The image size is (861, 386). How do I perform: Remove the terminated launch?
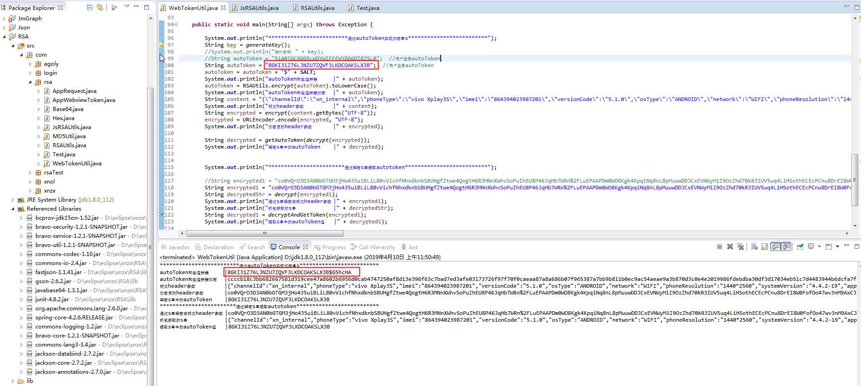730,247
